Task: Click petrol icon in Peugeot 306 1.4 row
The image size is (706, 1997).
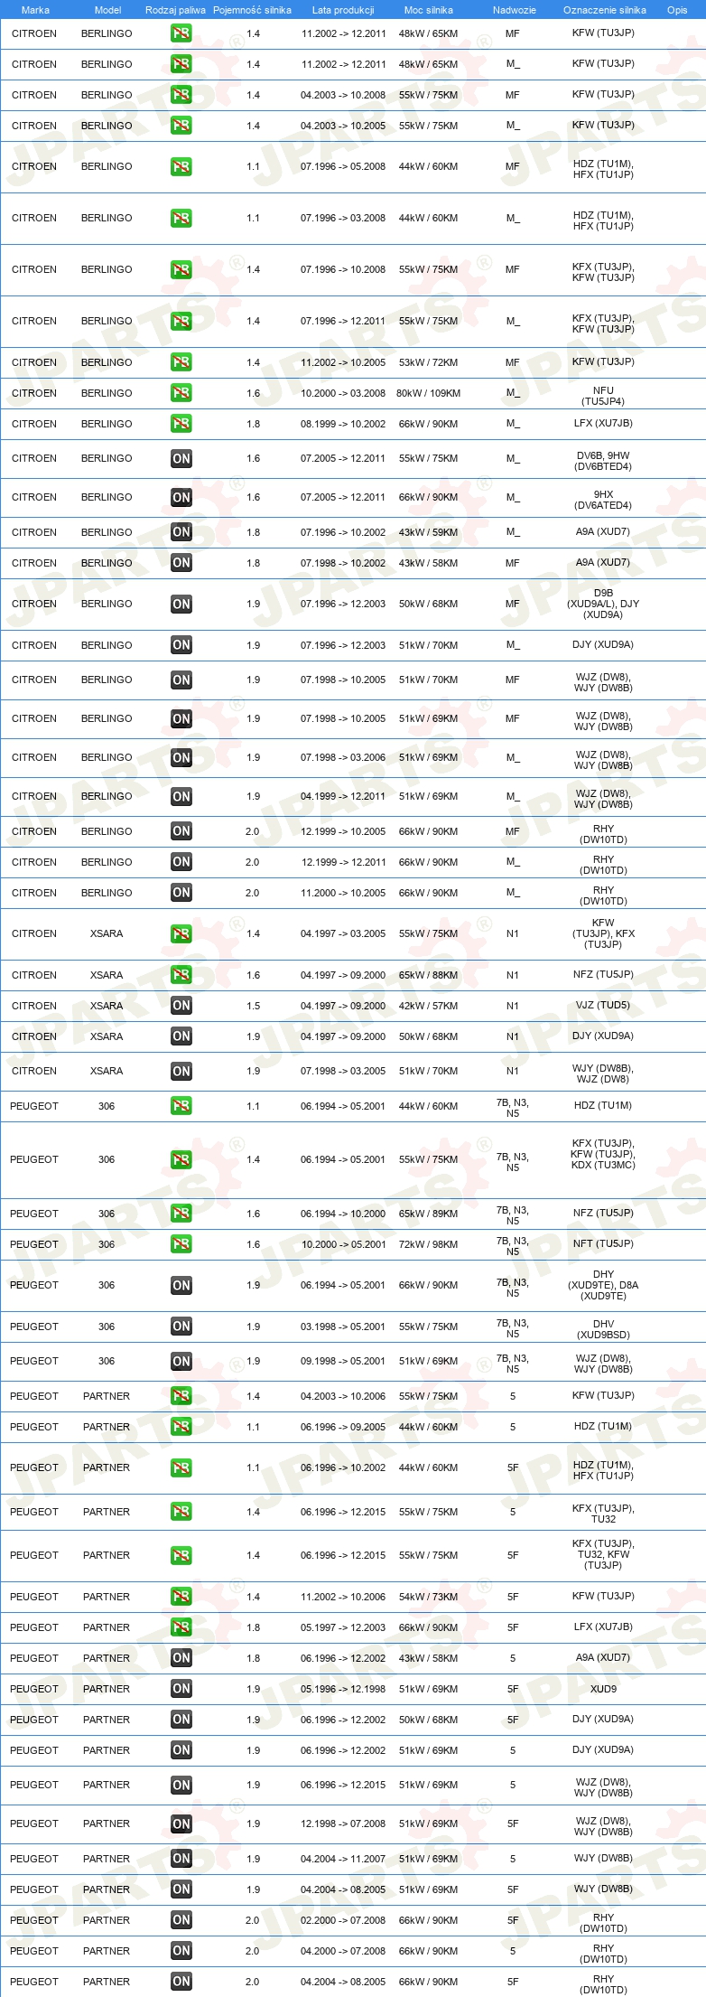Action: (181, 1159)
